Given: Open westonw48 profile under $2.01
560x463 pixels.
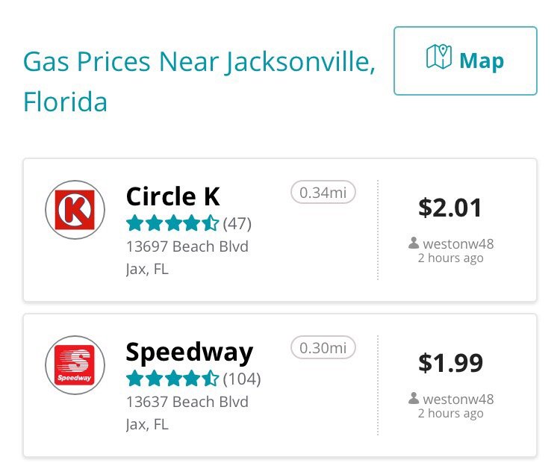Looking at the screenshot, I should [458, 244].
